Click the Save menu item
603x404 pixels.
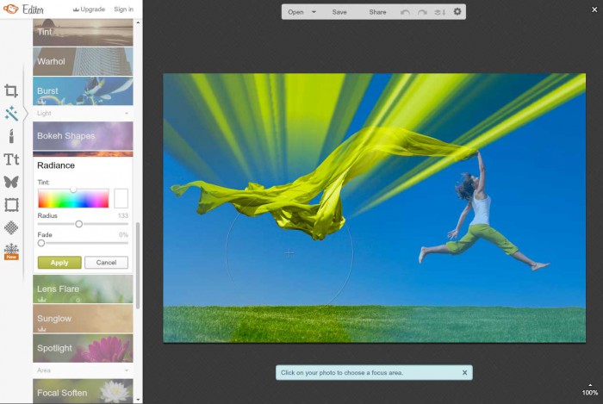pos(339,12)
